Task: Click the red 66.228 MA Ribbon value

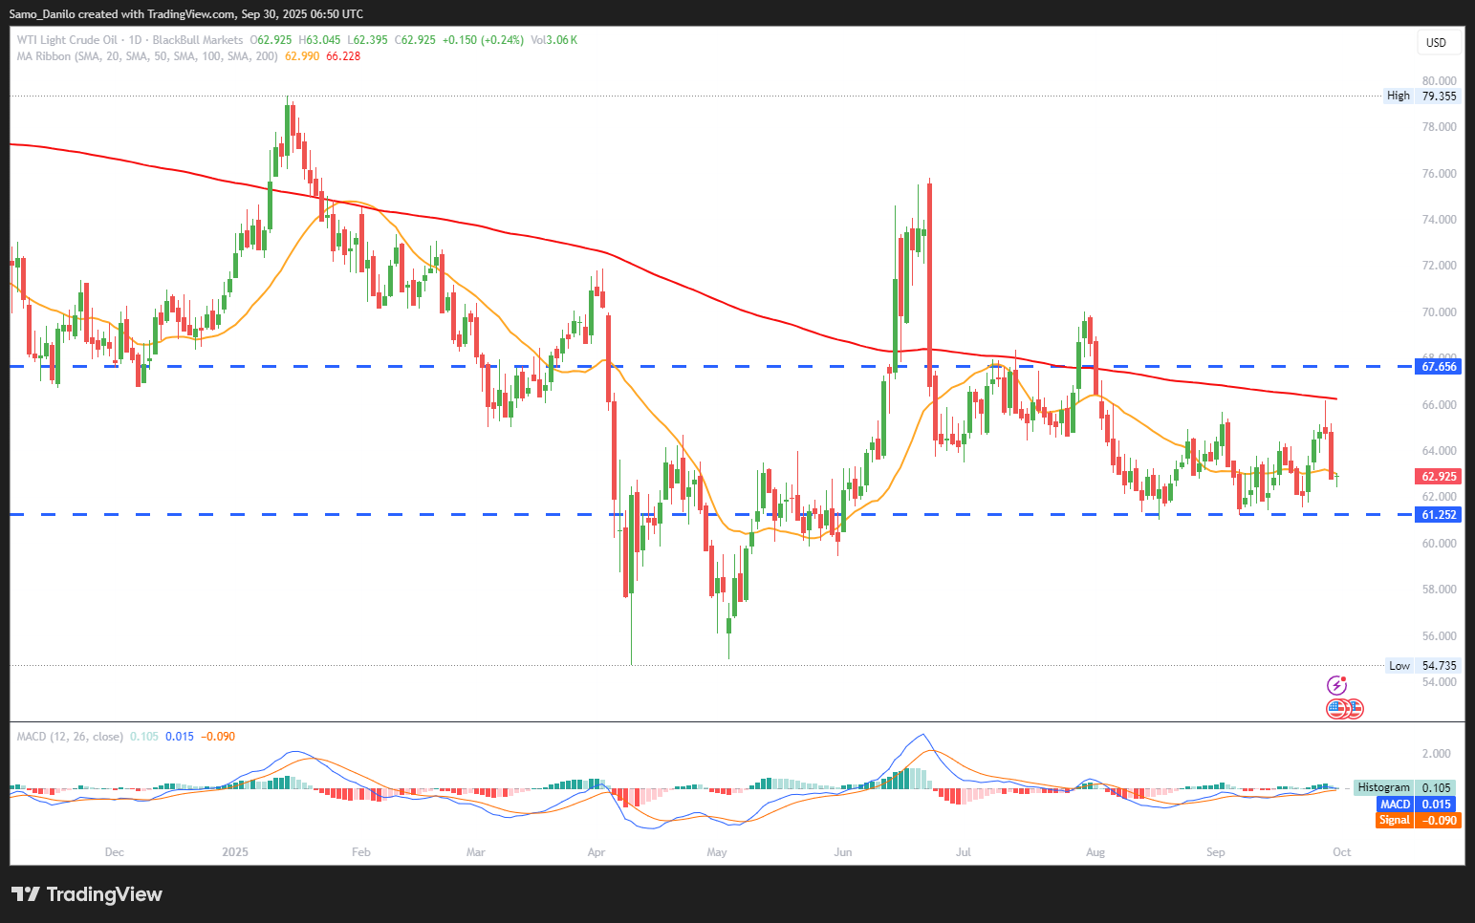Action: (343, 56)
